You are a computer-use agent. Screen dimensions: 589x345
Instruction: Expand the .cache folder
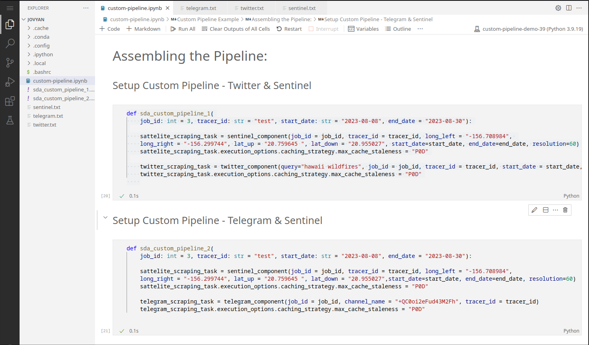click(57, 28)
